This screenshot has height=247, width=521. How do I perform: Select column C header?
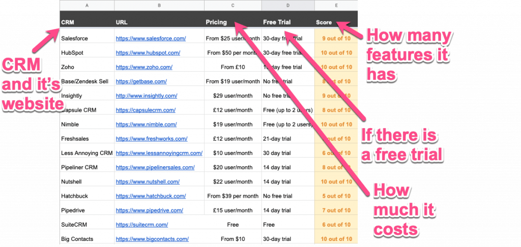233,5
